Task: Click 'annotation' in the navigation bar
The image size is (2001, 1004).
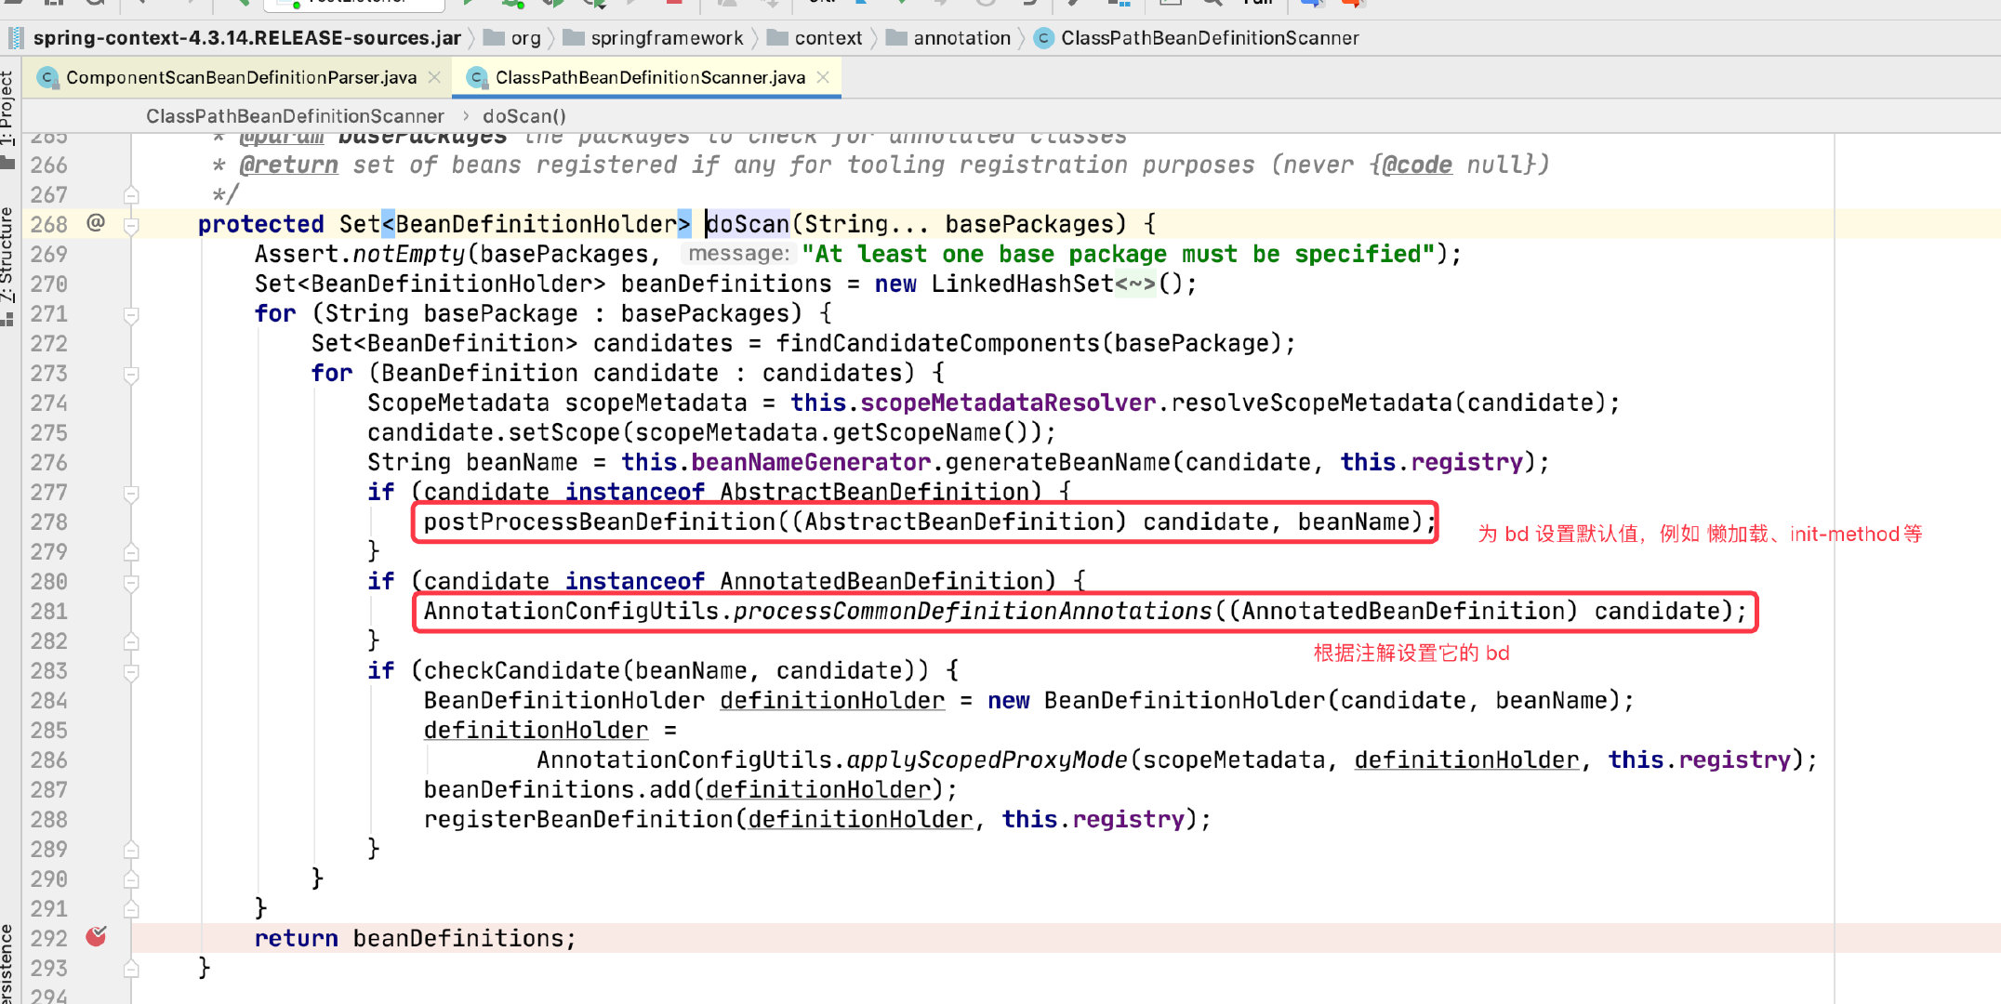Action: 961,38
